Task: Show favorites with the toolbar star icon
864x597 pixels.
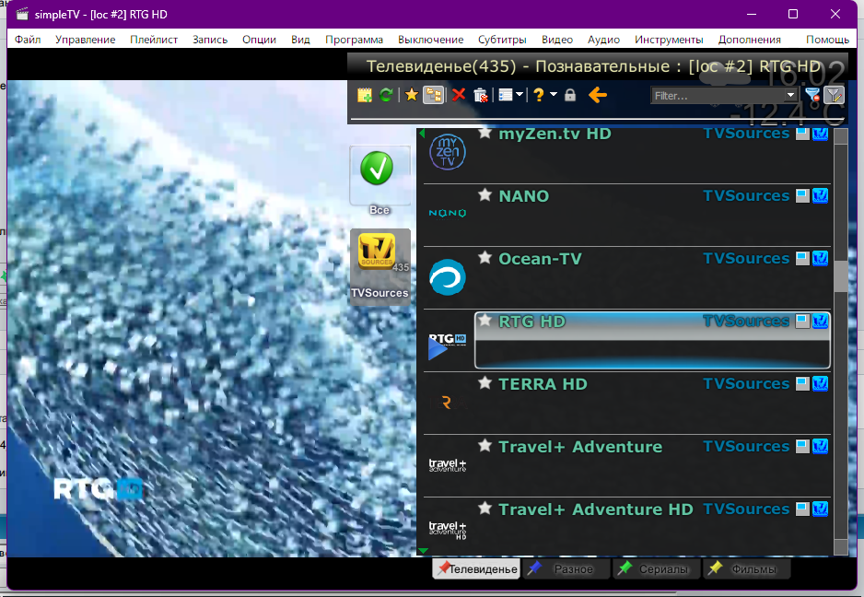Action: point(411,95)
